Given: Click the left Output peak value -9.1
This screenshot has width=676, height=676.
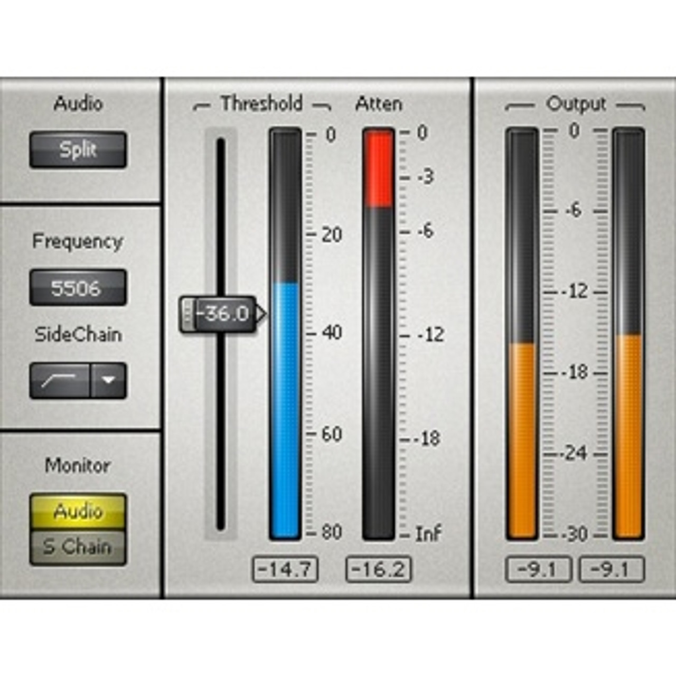Looking at the screenshot, I should (538, 569).
